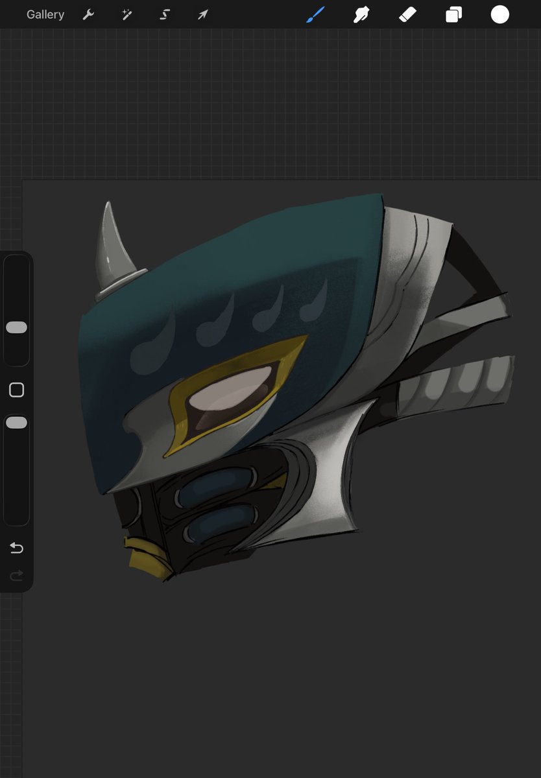Activate the Transform arrow tool

(203, 14)
